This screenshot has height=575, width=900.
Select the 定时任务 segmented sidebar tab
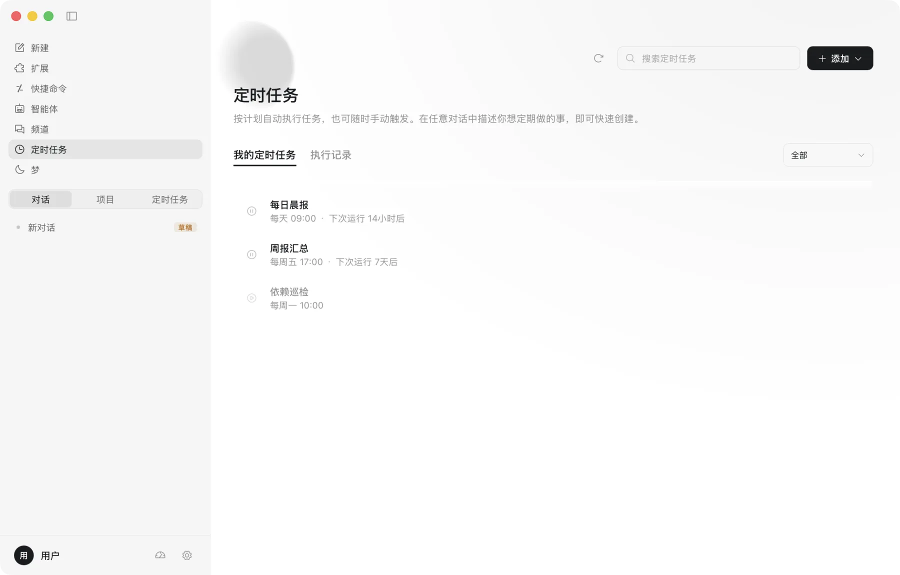pos(169,199)
